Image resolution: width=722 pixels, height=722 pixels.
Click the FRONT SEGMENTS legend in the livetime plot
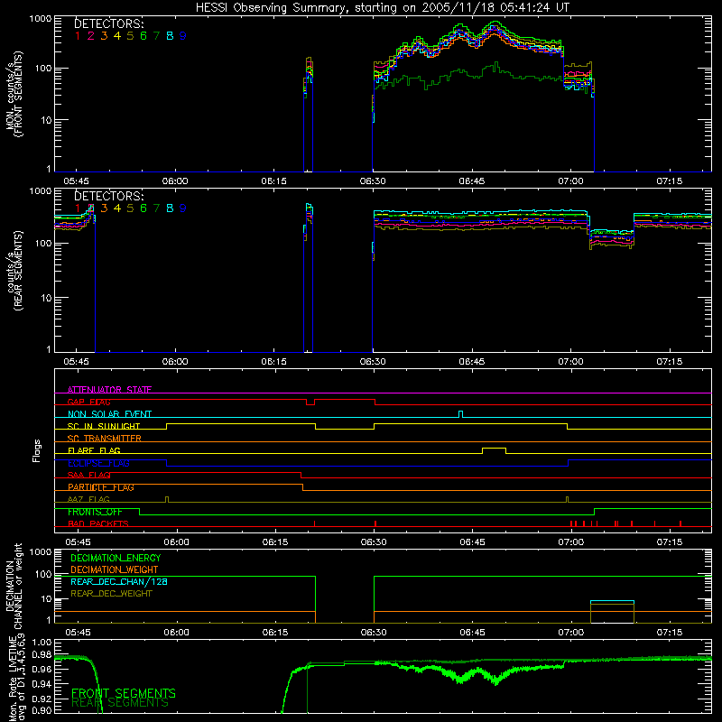point(124,693)
